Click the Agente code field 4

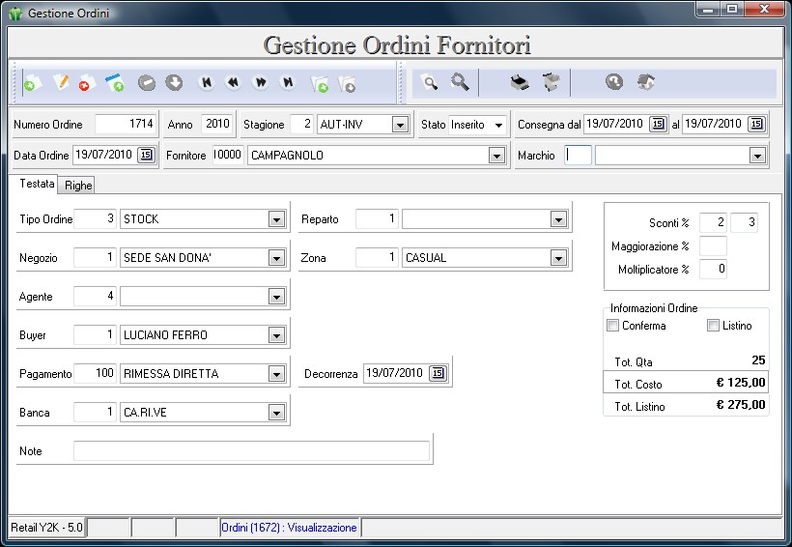[95, 296]
